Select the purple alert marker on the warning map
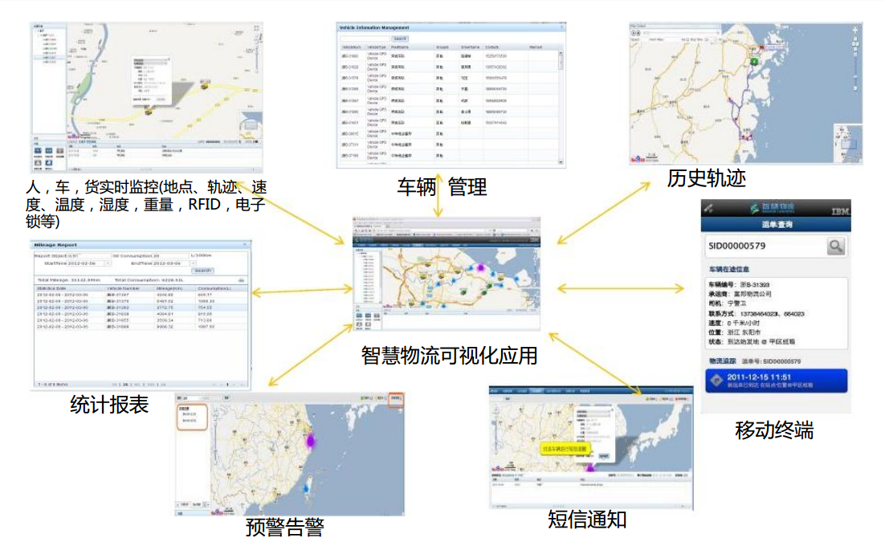This screenshot has width=885, height=542. (x=311, y=441)
